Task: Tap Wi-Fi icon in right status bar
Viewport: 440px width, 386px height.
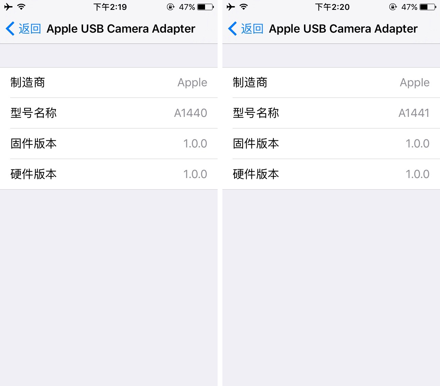Action: [243, 7]
